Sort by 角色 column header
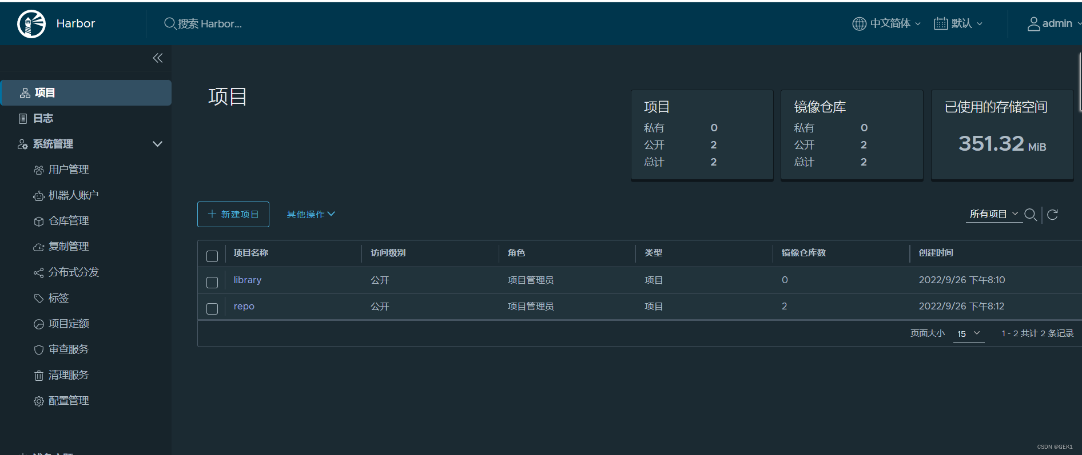1082x455 pixels. [x=516, y=253]
